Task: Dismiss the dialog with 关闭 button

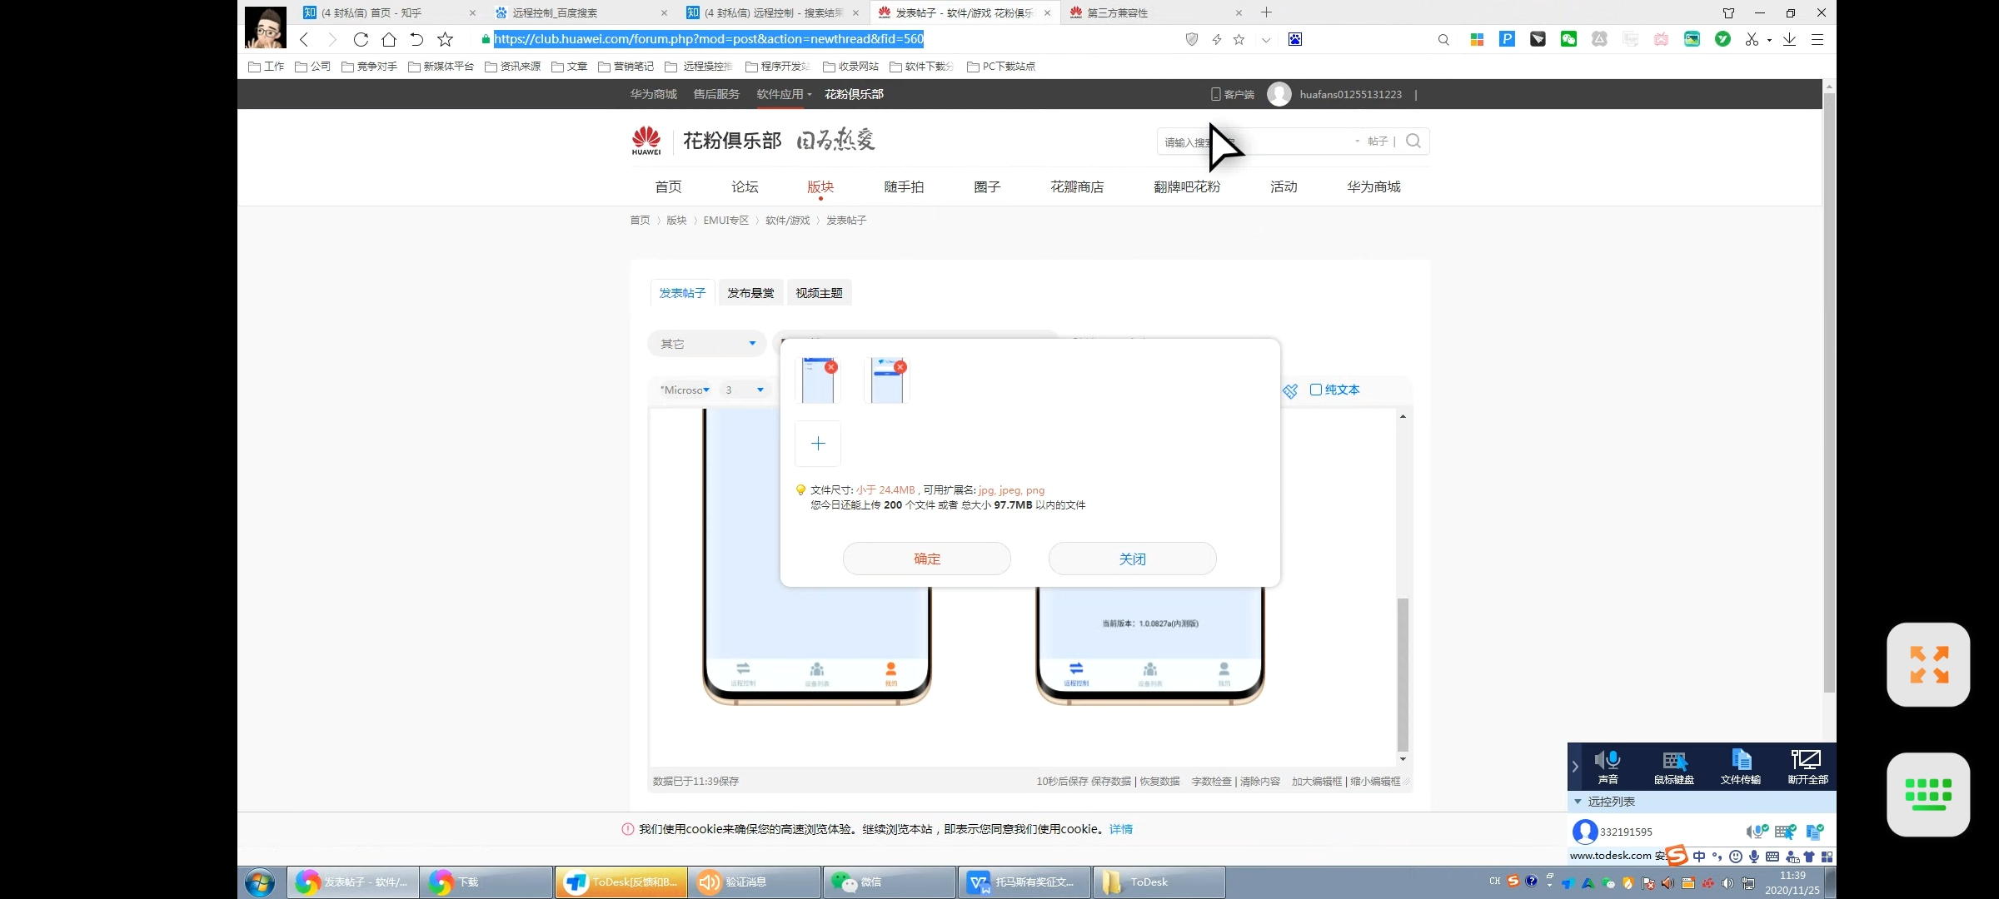Action: click(1133, 559)
